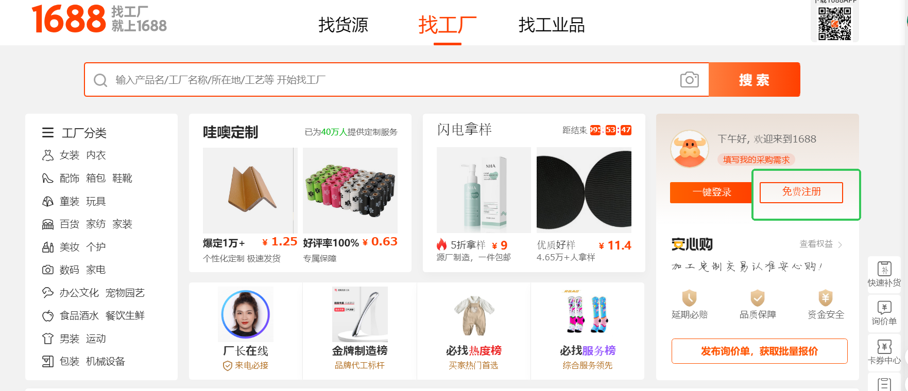Click the 品质保障 shield icon
This screenshot has height=391, width=908.
click(757, 298)
